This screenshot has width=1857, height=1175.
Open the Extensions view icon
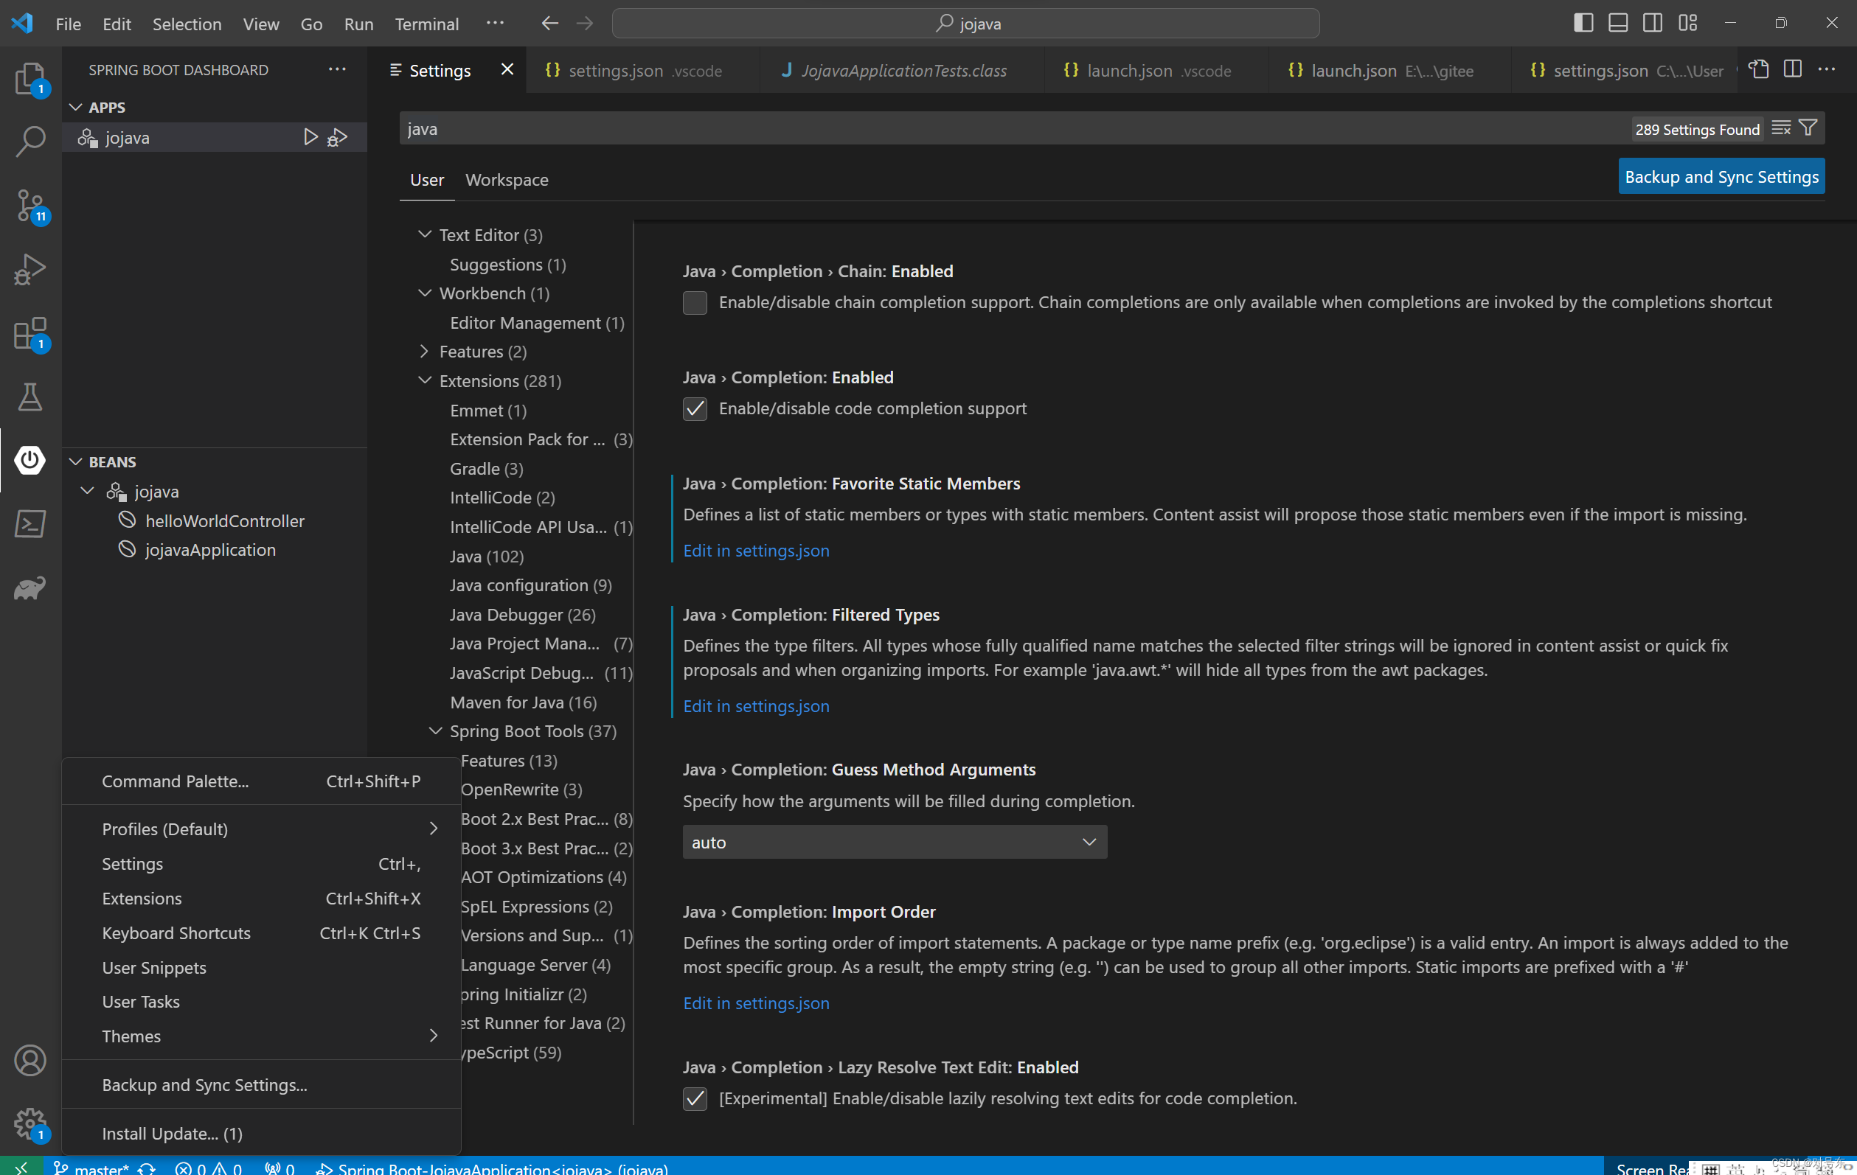(30, 334)
